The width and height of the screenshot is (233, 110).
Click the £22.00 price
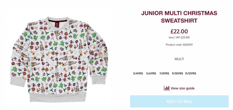(x=179, y=31)
